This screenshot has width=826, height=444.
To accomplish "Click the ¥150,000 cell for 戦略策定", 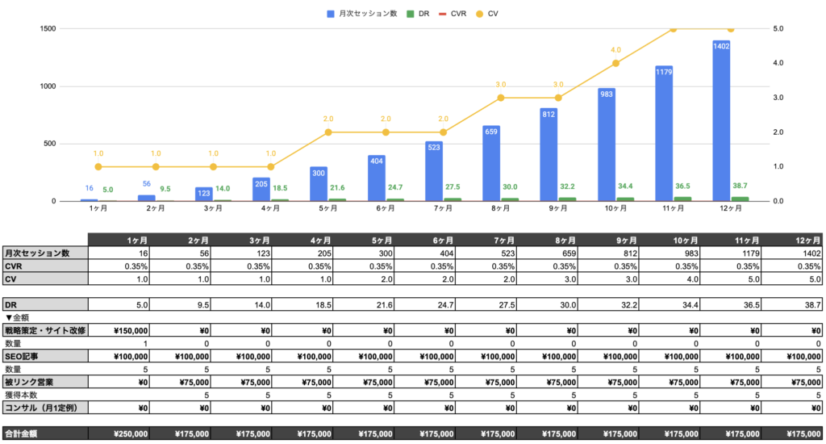I will 118,329.
